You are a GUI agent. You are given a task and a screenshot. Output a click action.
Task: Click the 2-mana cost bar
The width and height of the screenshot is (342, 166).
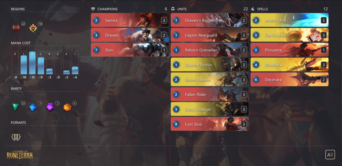pyautogui.click(x=32, y=63)
